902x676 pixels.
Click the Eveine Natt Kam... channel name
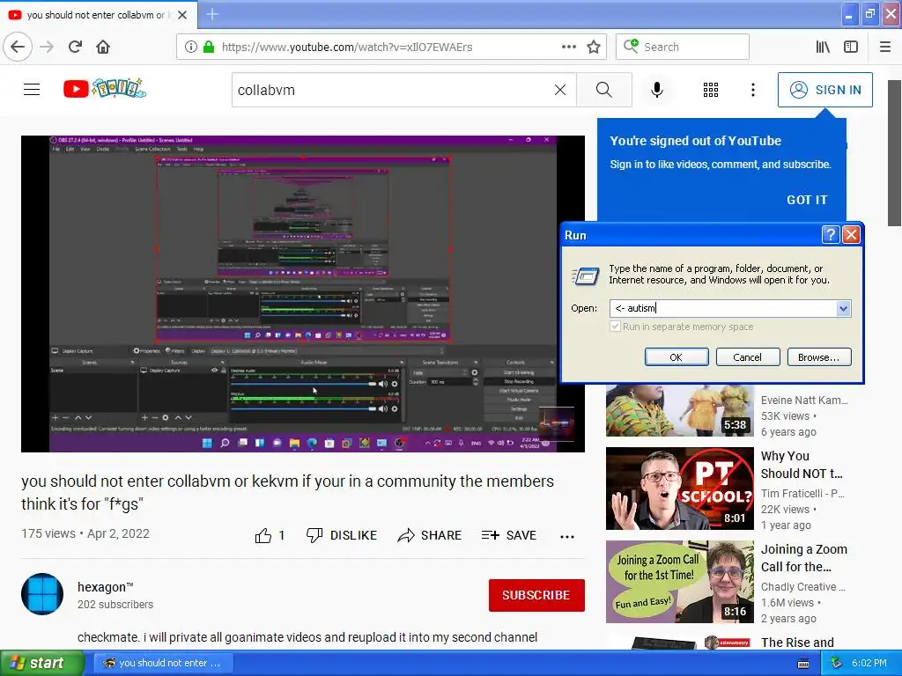pyautogui.click(x=804, y=400)
